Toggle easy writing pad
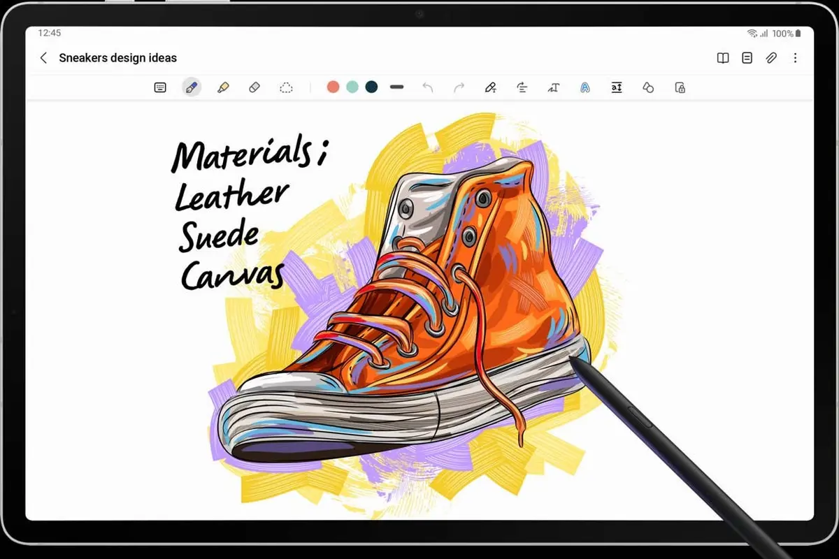839x559 pixels. point(617,87)
